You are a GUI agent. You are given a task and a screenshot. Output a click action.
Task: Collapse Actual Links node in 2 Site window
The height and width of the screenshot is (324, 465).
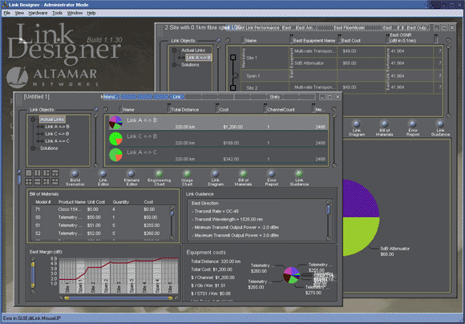(175, 51)
